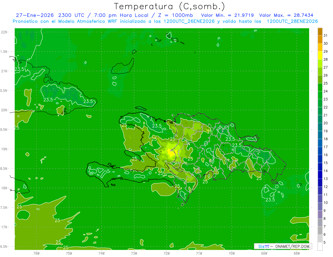
Task: Click the '18N' latitude axis label
Action: [4, 188]
